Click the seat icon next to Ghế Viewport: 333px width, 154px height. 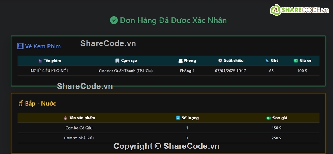tap(267, 61)
